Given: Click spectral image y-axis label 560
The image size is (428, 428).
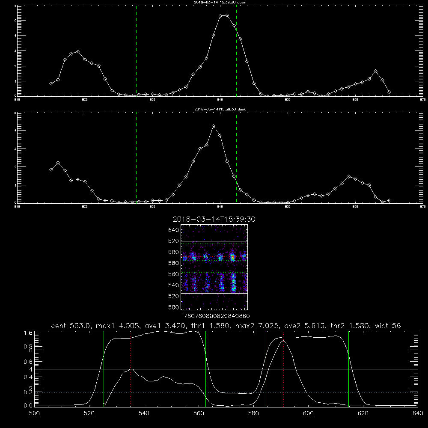Looking at the screenshot, I should tap(174, 274).
